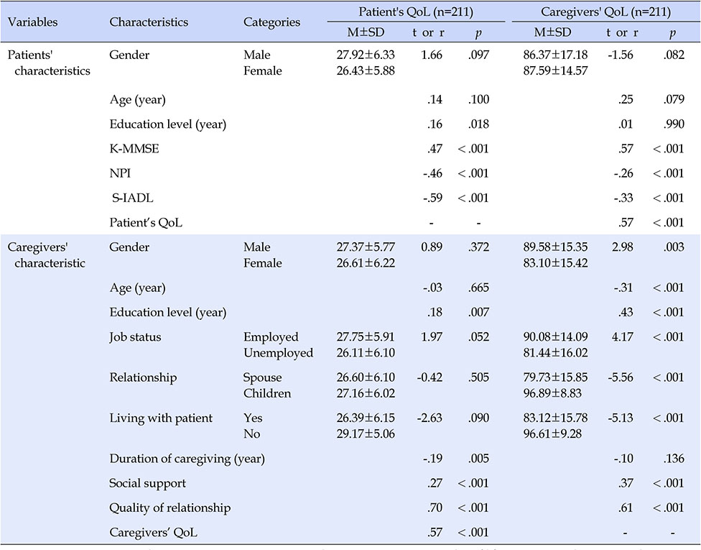Click the "Variables" column header
The height and width of the screenshot is (550, 701).
tap(32, 22)
